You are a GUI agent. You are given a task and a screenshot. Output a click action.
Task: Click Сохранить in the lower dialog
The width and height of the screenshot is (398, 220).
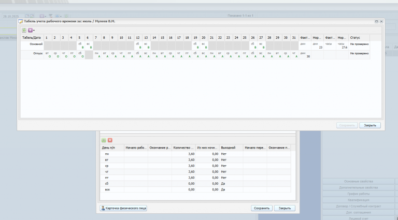[x=262, y=208]
